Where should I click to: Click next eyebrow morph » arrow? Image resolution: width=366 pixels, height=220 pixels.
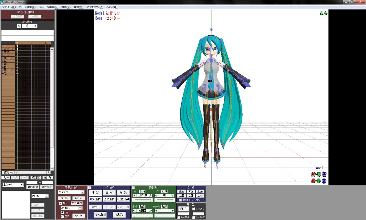tap(150, 211)
